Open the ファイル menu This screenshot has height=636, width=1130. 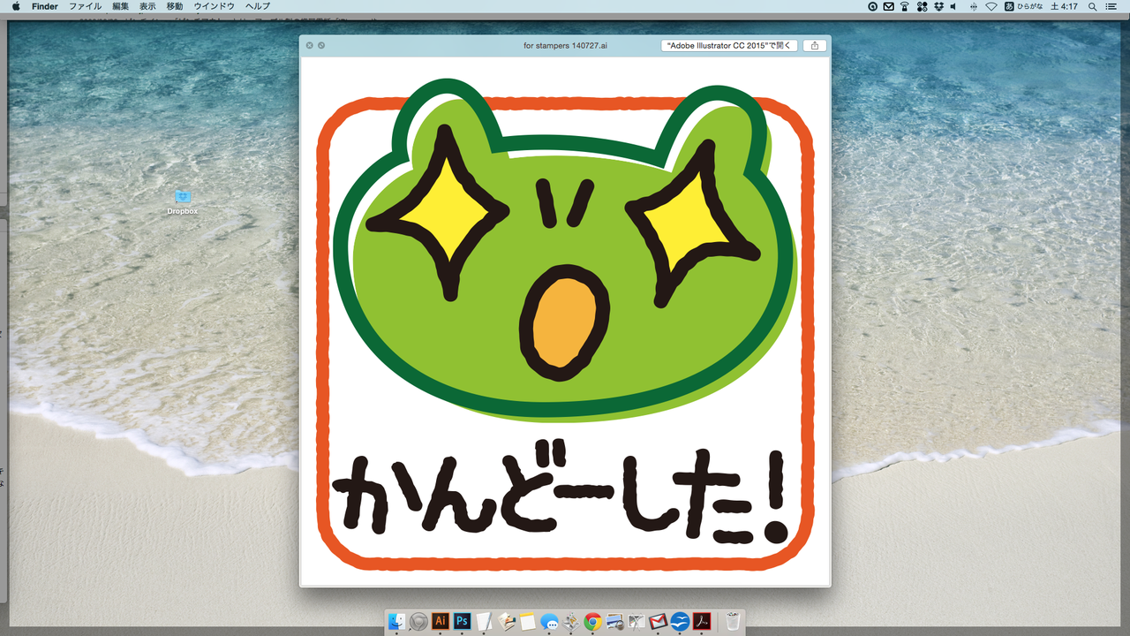(x=85, y=6)
